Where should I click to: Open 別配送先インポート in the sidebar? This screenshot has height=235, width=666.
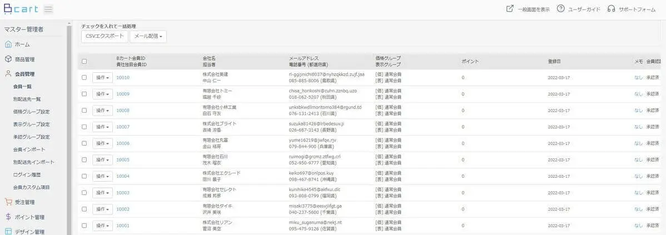click(33, 162)
